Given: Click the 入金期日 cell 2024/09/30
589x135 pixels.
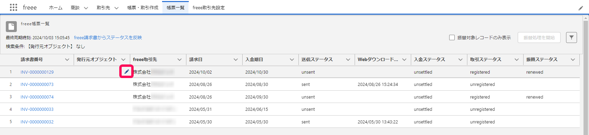Looking at the screenshot, I should pos(257,97).
